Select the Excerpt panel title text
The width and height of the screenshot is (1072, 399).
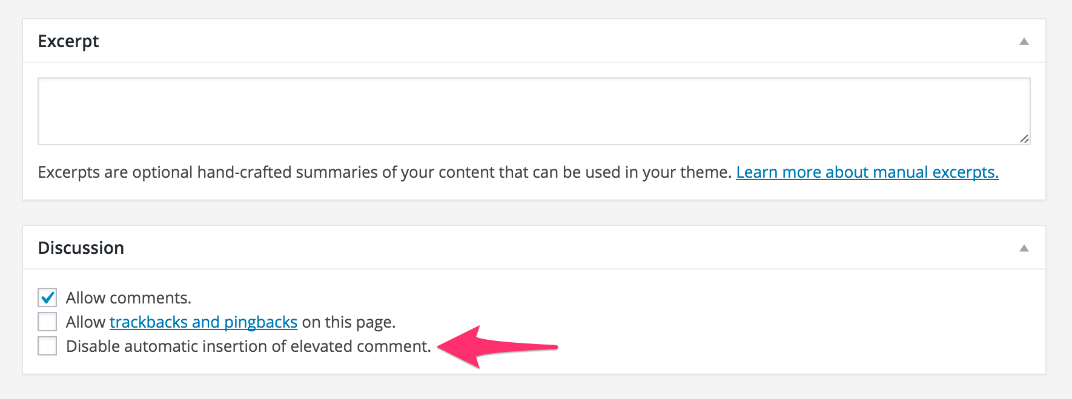(x=69, y=41)
